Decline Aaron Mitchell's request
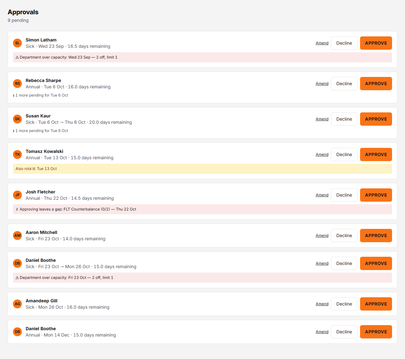The height and width of the screenshot is (359, 405). tap(344, 236)
